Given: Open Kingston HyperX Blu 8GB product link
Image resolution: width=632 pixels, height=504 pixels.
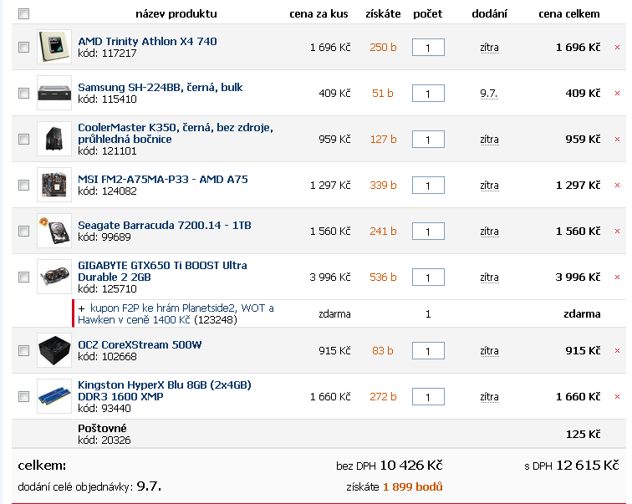Looking at the screenshot, I should pos(165,391).
